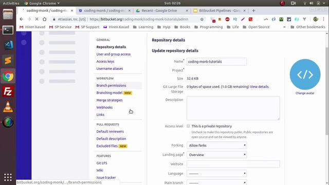Screen dimensions: 329x185
Task: Open Repository details settings
Action: coord(111,47)
